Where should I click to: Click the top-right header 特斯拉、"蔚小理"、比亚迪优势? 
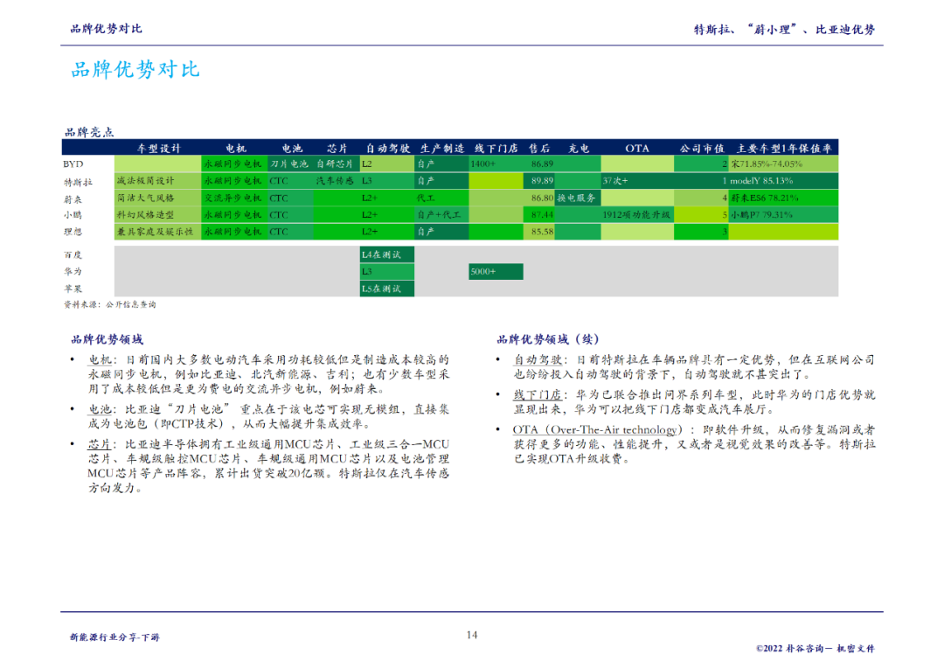[784, 30]
